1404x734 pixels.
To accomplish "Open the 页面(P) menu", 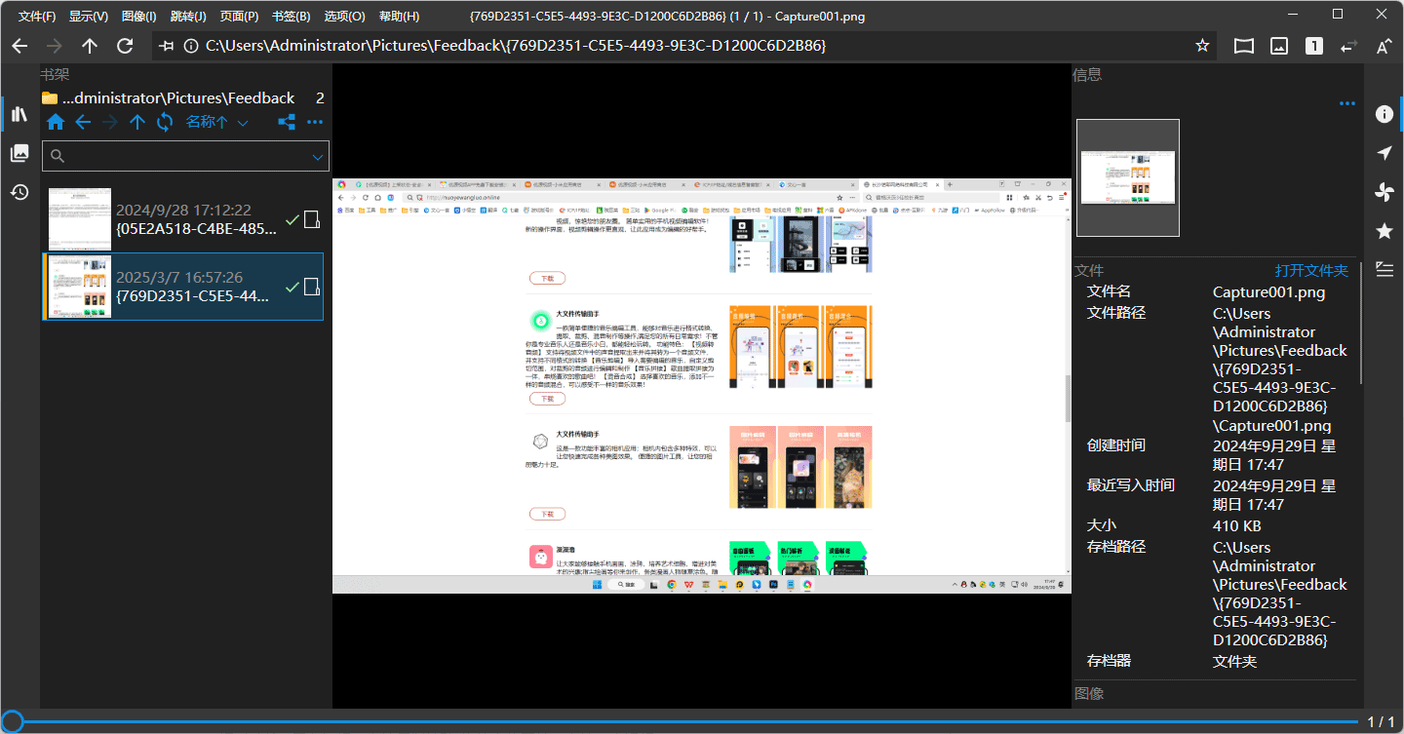I will [x=240, y=17].
